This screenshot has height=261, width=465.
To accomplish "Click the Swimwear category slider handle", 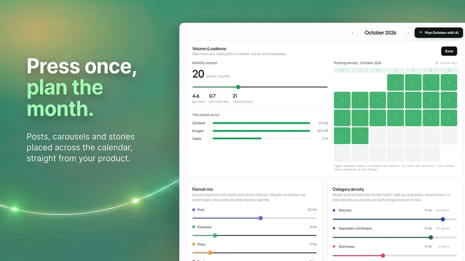I will [383, 255].
